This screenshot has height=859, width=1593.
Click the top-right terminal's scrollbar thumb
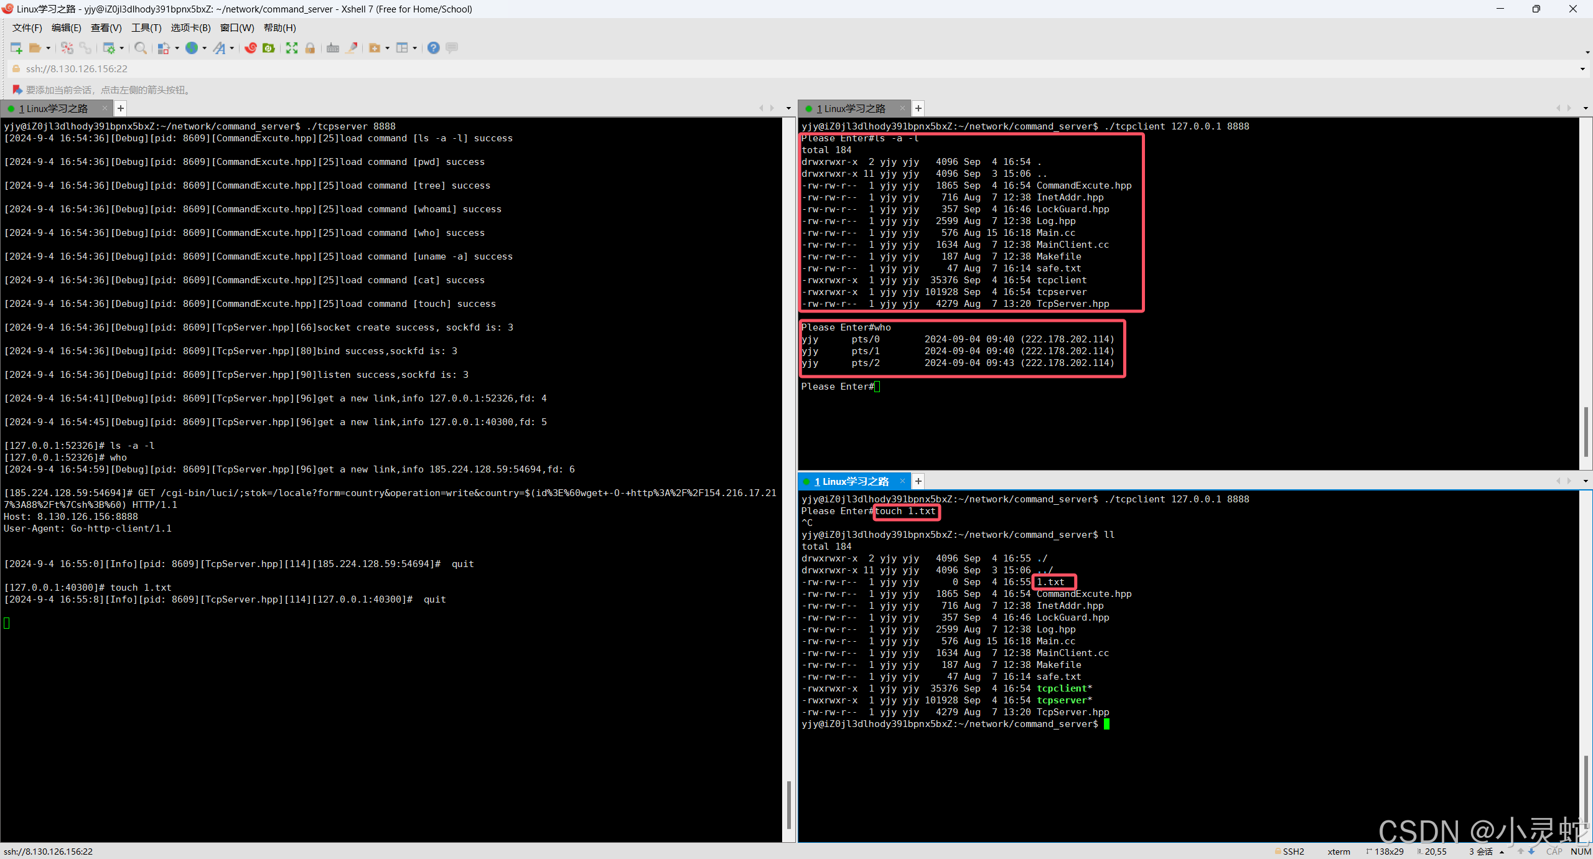pyautogui.click(x=1586, y=431)
